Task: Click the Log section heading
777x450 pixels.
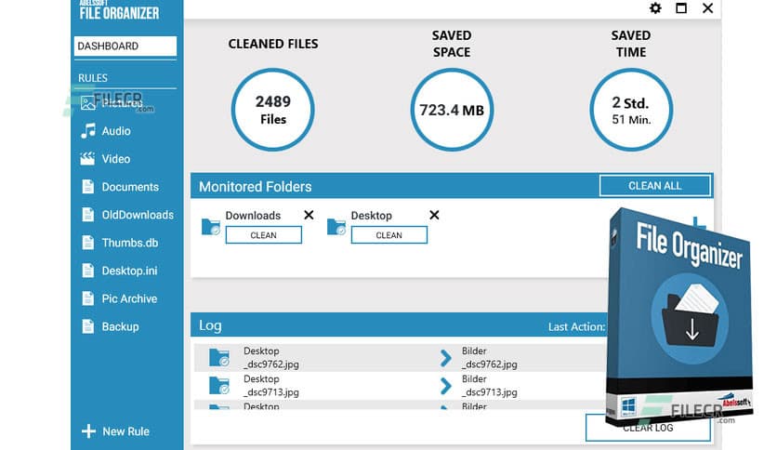Action: (x=210, y=325)
